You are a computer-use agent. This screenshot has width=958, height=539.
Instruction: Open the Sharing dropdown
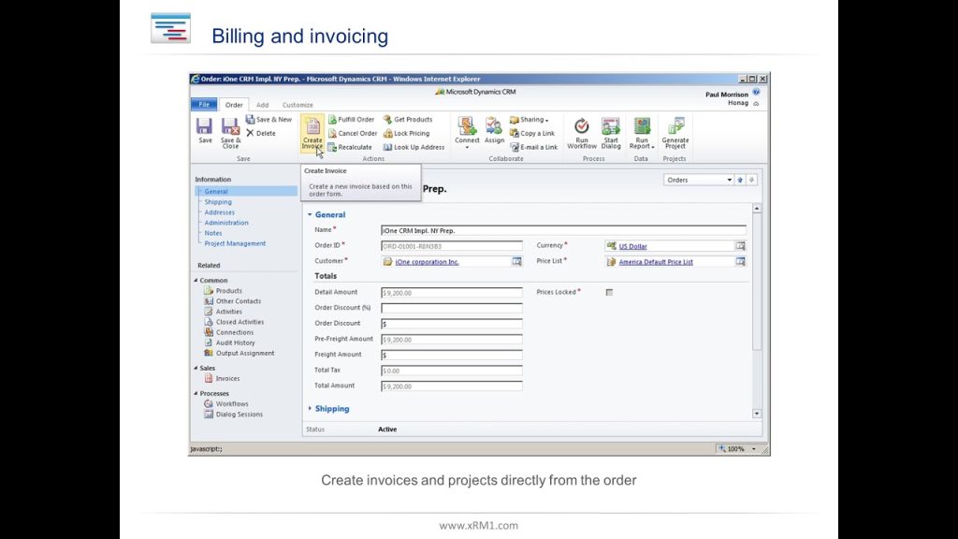(x=530, y=119)
